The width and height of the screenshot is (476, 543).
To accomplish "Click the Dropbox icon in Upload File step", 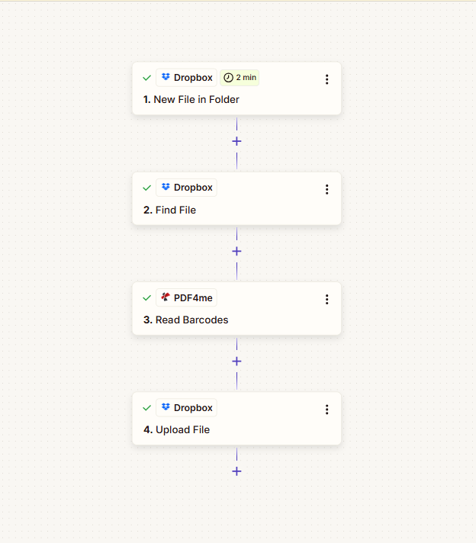I will (166, 407).
